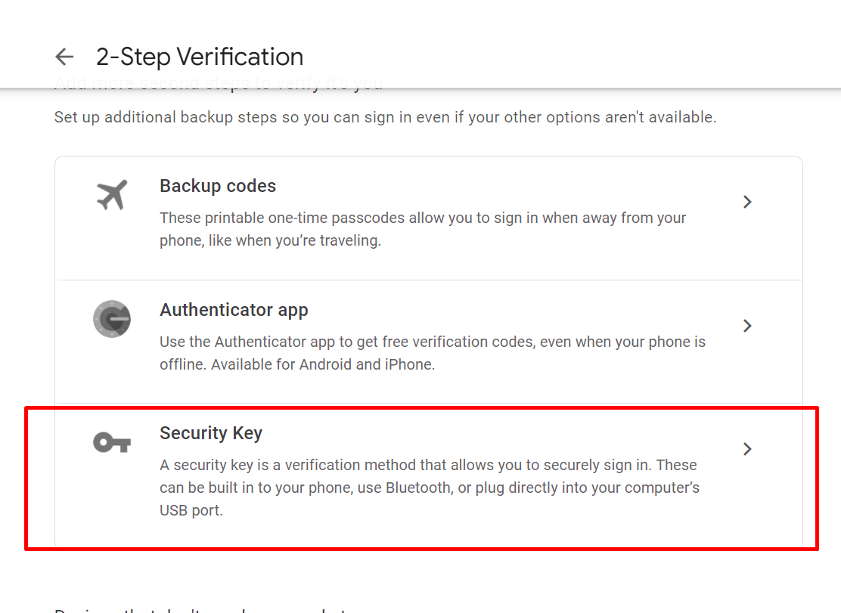Expand the Security Key chevron arrow
Screen dimensions: 841x613
coord(747,449)
